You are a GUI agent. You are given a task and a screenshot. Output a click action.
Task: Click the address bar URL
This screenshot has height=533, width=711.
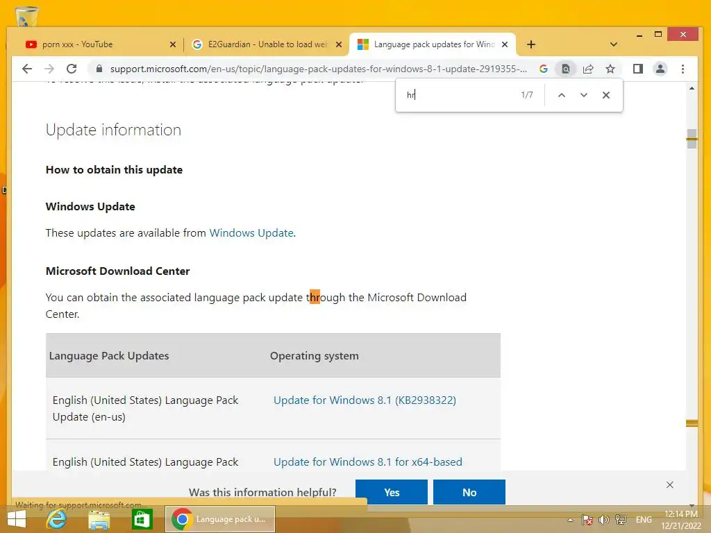[318, 69]
